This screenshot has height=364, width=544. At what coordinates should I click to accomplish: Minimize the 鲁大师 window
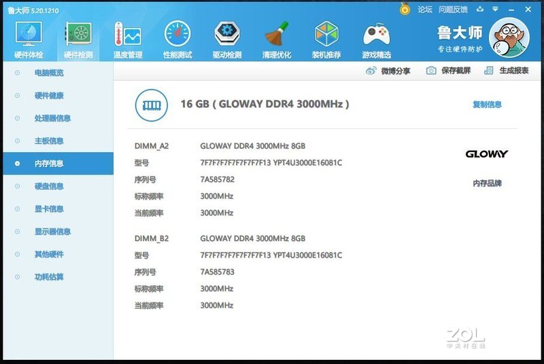(511, 10)
